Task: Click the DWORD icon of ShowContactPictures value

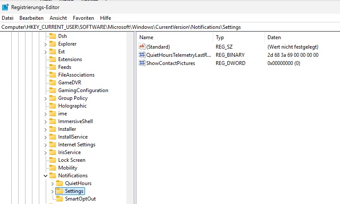Action: (142, 63)
